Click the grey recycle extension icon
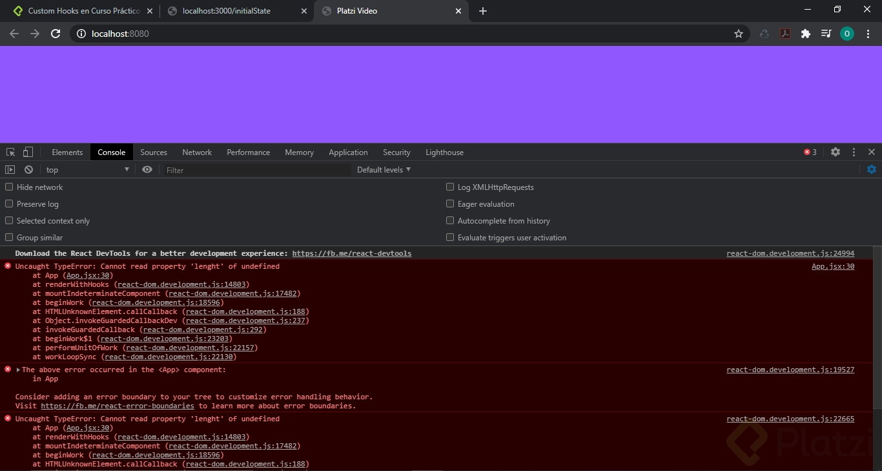 click(x=764, y=34)
